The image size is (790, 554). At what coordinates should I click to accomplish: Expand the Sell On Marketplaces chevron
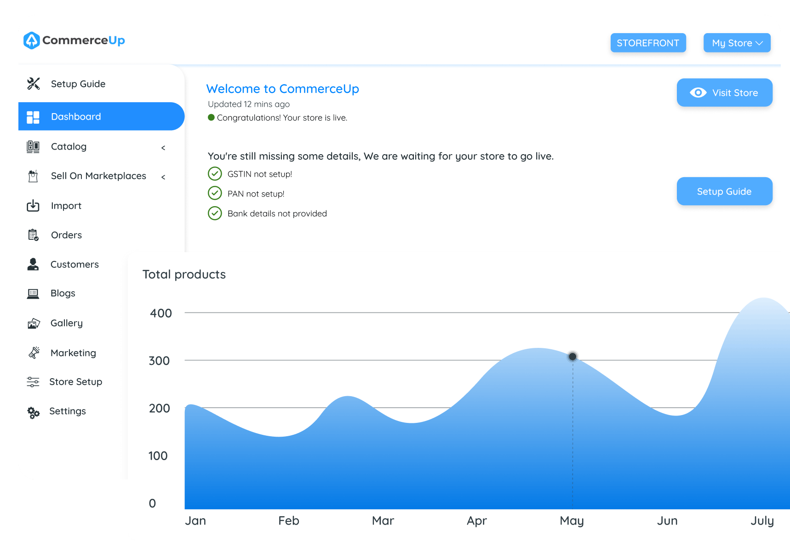pos(163,177)
